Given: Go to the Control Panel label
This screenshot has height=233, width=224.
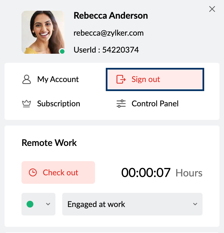Looking at the screenshot, I should coord(155,104).
